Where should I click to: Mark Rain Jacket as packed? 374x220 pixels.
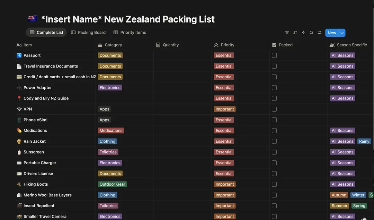coord(274,141)
